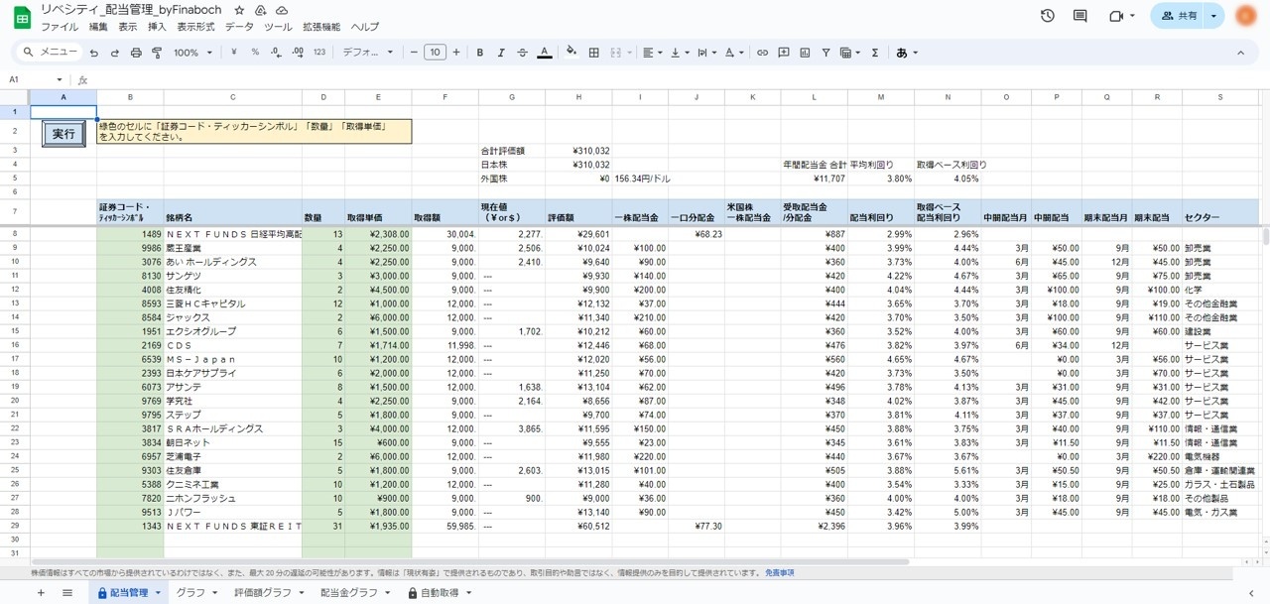1270x604 pixels.
Task: Switch to the 評価額グラフ sheet tab
Action: [x=263, y=592]
